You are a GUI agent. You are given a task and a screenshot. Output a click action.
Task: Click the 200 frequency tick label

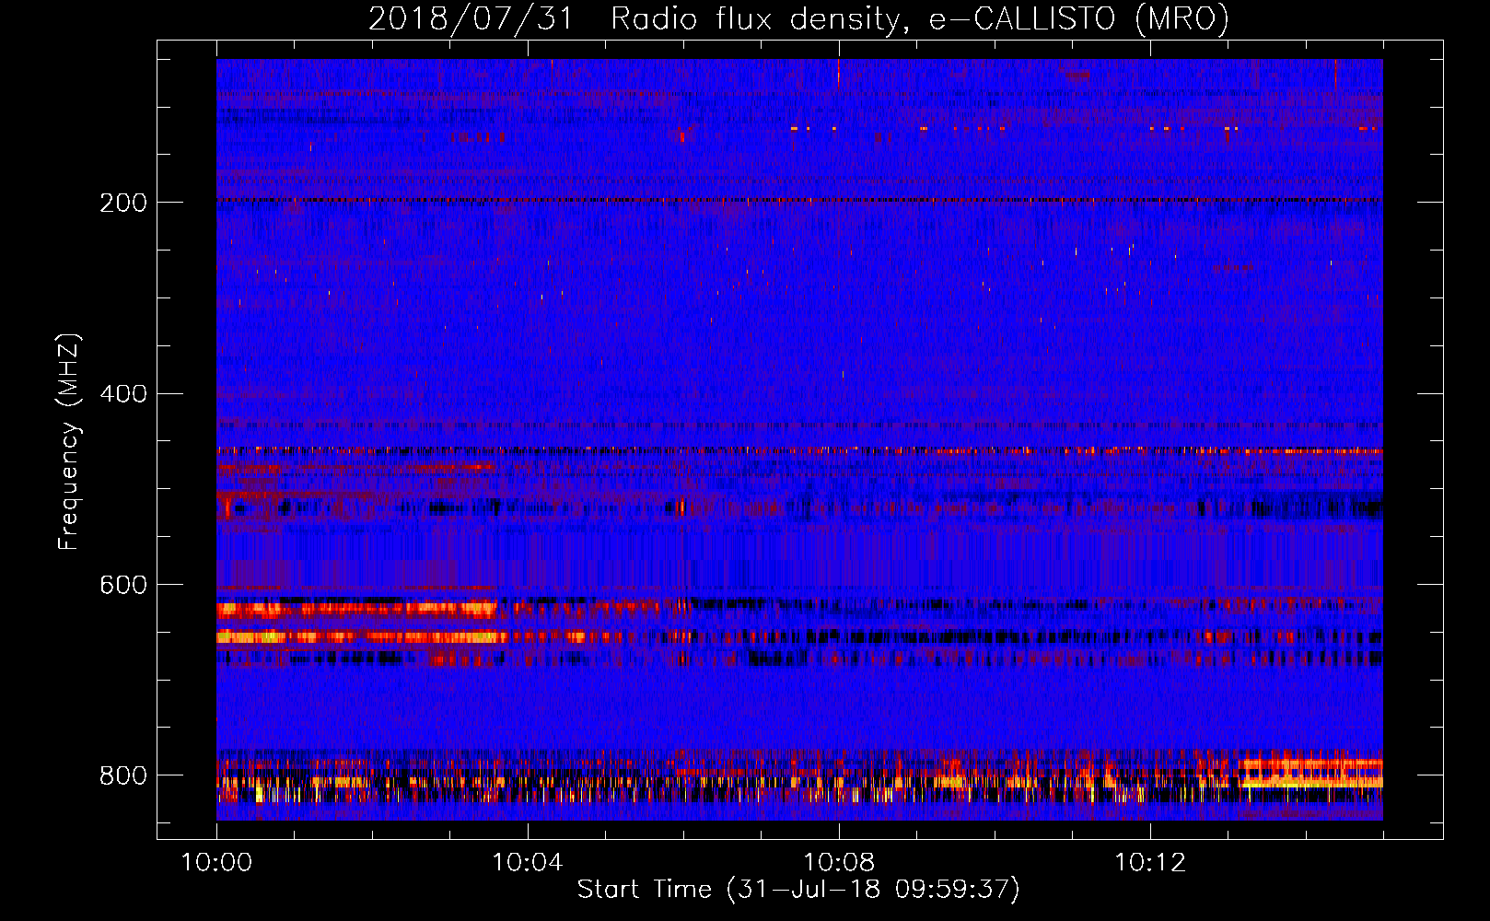tap(123, 203)
